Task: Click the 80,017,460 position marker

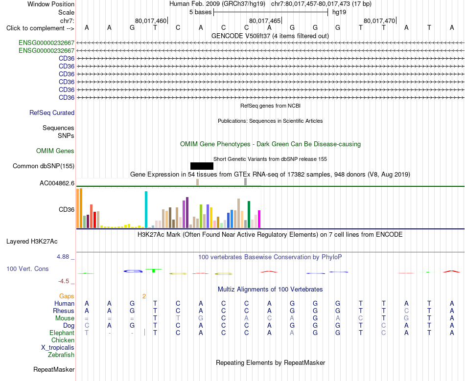Action: [x=151, y=21]
